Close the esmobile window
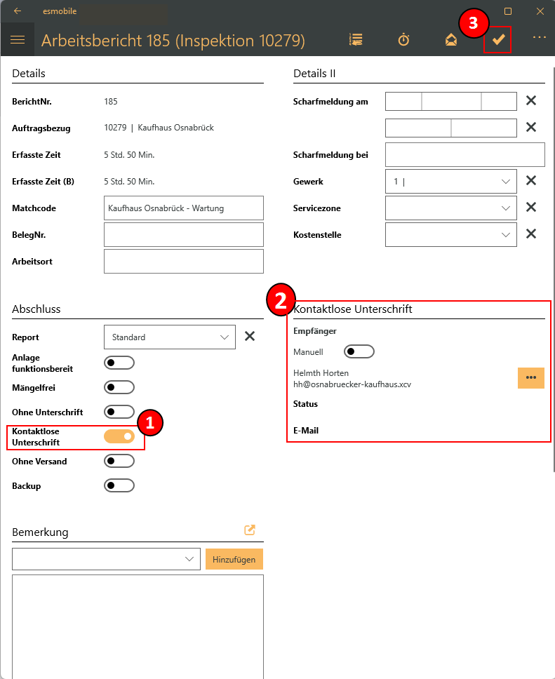 540,11
